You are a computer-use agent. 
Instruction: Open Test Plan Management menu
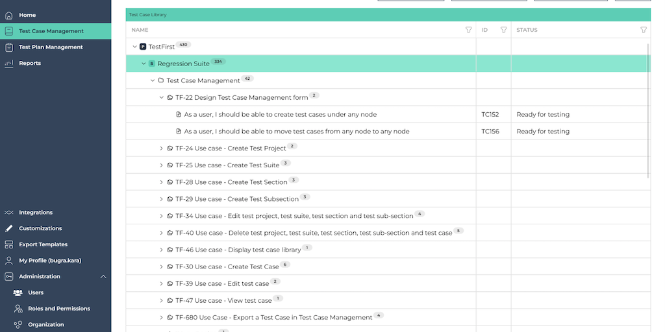click(51, 47)
